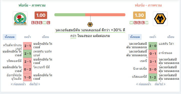Switch to Wolves' เยือน tab
Image resolution: width=181 pixels, height=94 pixels.
(x=171, y=37)
